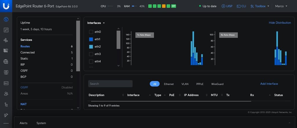
Task: Select the WireGuard filter tab
Action: pos(217,84)
